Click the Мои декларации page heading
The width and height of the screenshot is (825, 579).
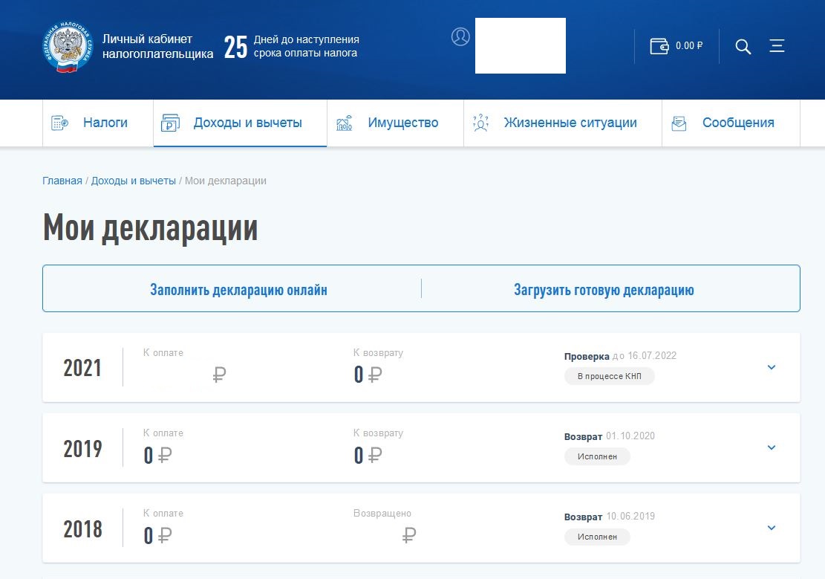(151, 227)
